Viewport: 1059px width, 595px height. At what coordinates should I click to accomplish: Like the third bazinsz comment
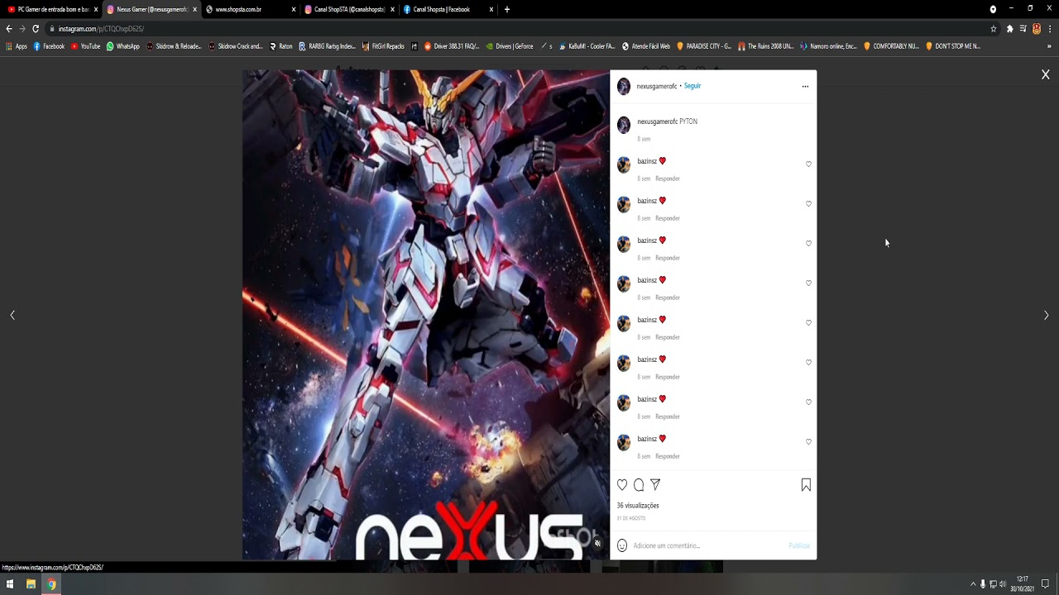[808, 244]
